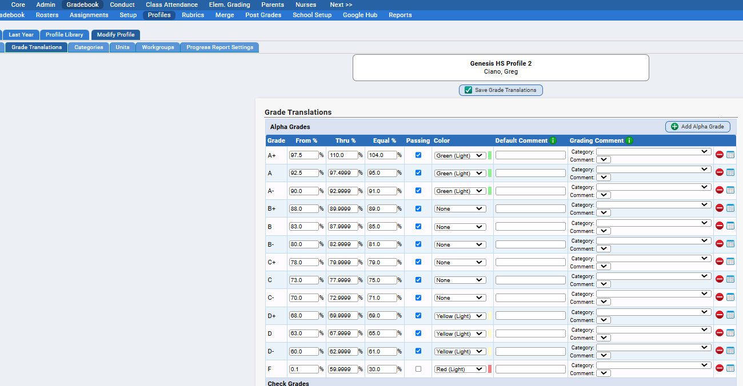Open the table icon for the D- row
This screenshot has width=743, height=386.
pos(730,351)
